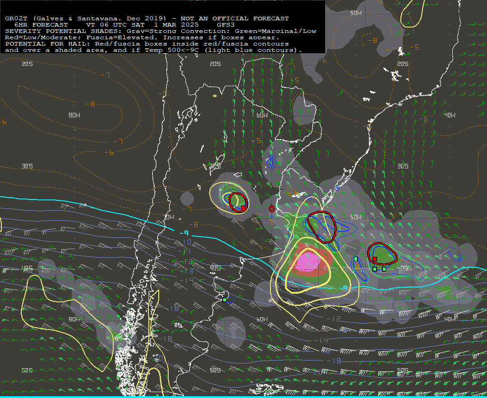Click the rightmost '50S' latitude label

[x=403, y=370]
